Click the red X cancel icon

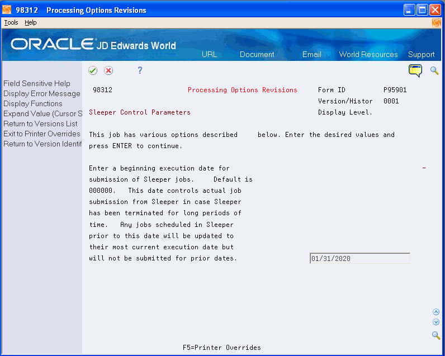pos(108,70)
